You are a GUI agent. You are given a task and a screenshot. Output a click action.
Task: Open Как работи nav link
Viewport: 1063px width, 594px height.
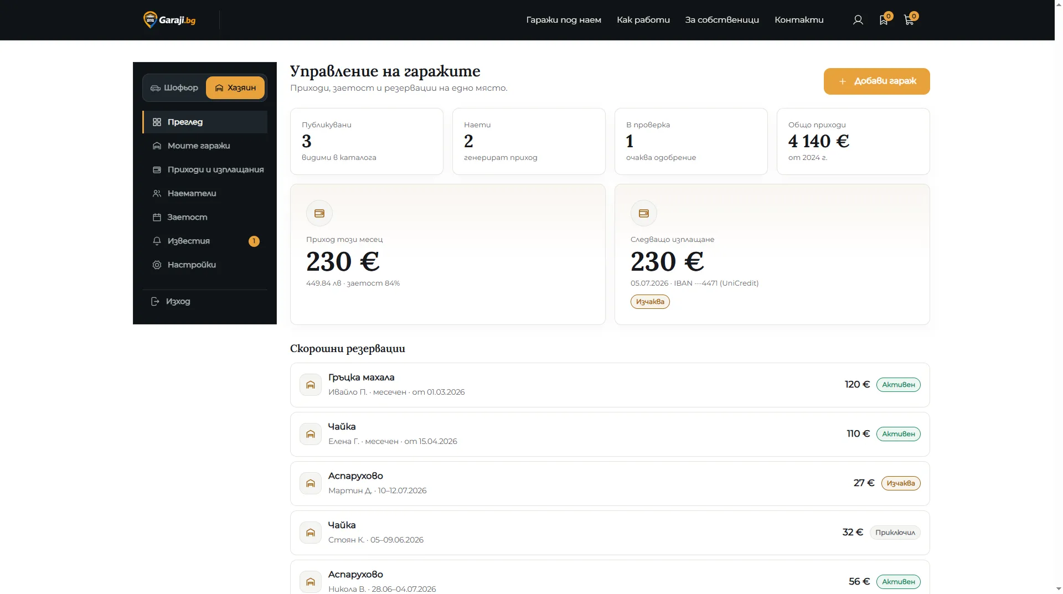click(643, 20)
